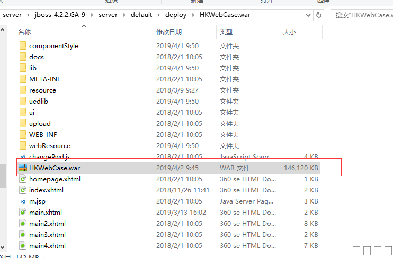Screen dimensions: 393x258
Task: Click the 2019/3/13 16:02 date cell
Action: click(x=181, y=213)
